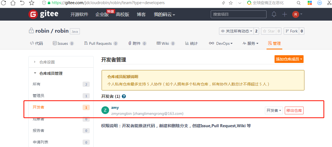
Task: Expand the 关注所有动态 watch dropdown
Action: (236, 31)
